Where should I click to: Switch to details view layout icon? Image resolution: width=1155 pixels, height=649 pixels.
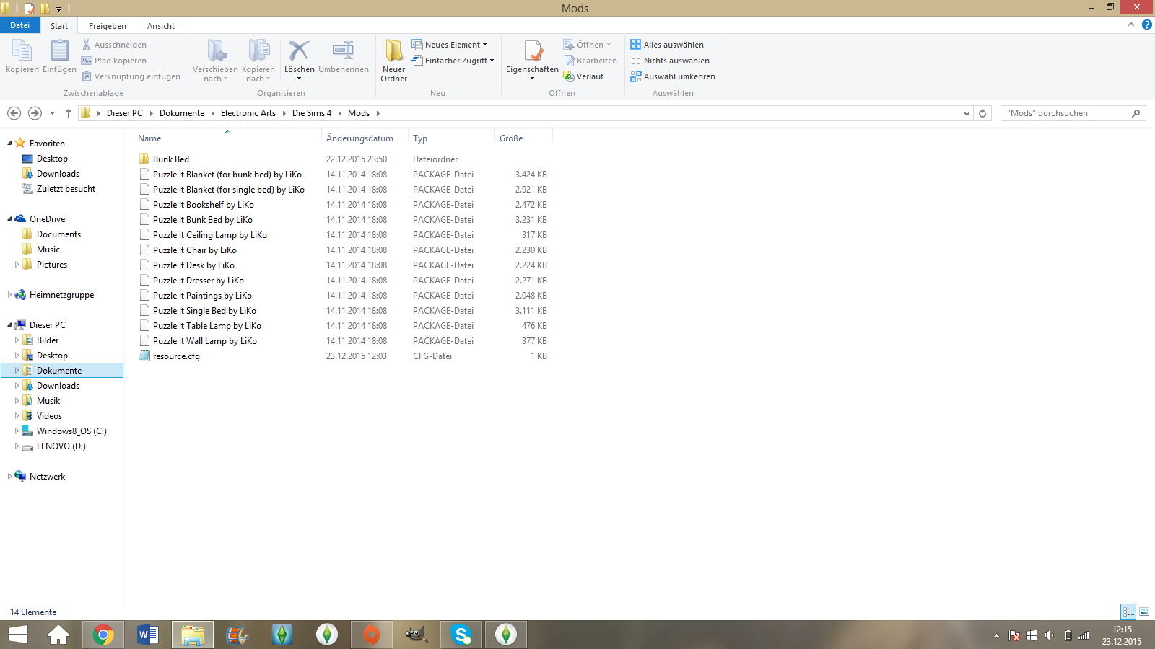(1128, 612)
